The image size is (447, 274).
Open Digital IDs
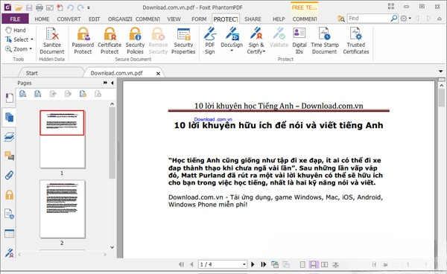[x=299, y=41]
